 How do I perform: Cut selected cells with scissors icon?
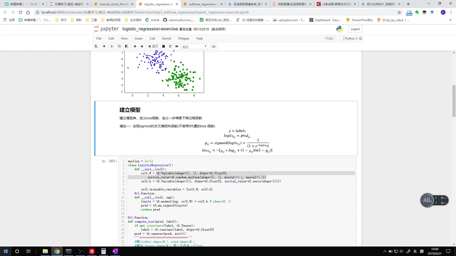pyautogui.click(x=112, y=47)
